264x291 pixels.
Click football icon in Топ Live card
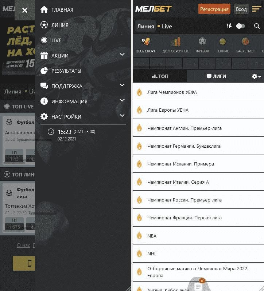click(9, 122)
